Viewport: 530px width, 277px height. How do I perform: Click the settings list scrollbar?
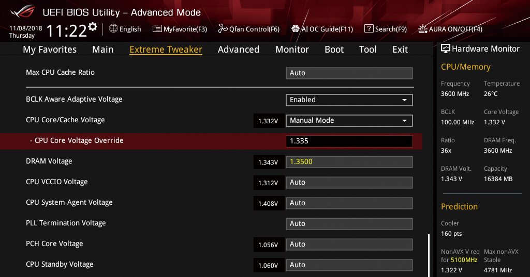pos(429,255)
